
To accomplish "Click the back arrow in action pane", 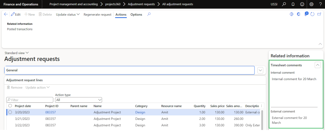I will (6, 14).
